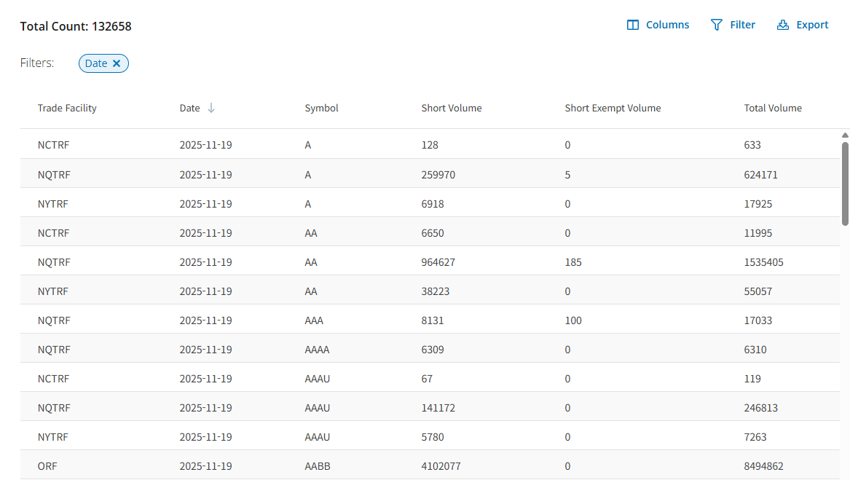The height and width of the screenshot is (480, 850).
Task: Click the Filter funnel icon
Action: [717, 25]
